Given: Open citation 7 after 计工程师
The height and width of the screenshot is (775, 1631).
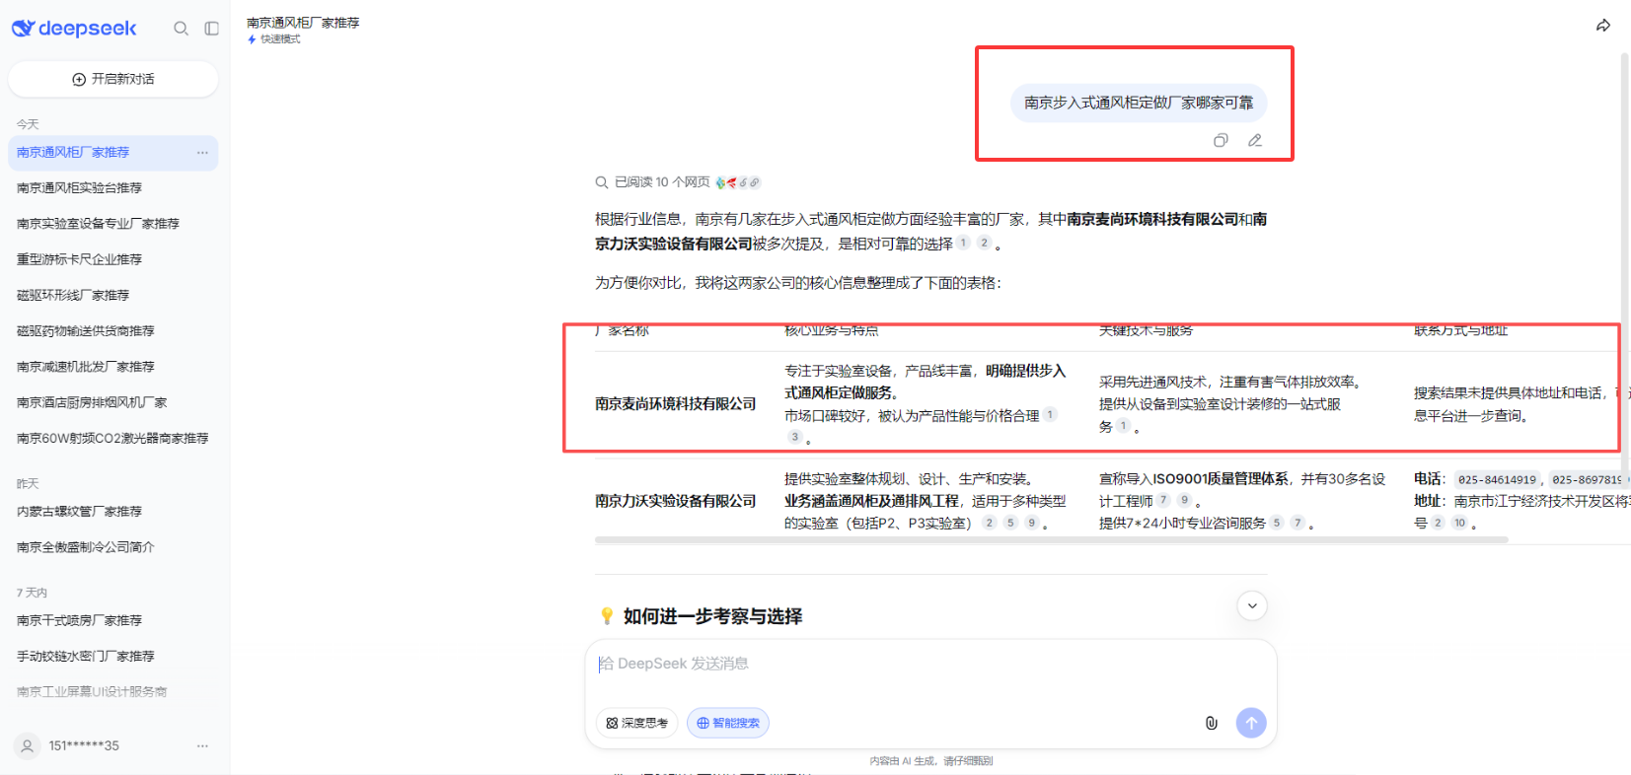Looking at the screenshot, I should pyautogui.click(x=1164, y=500).
